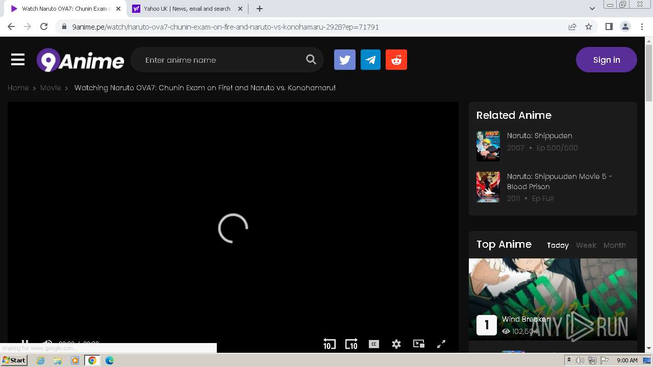Click the Sign in button
Screen dimensions: 653x367
pos(607,60)
